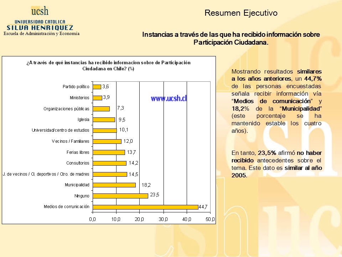342x257 pixels.
Task: Click the 'Ministerios' axis label
Action: (x=79, y=98)
